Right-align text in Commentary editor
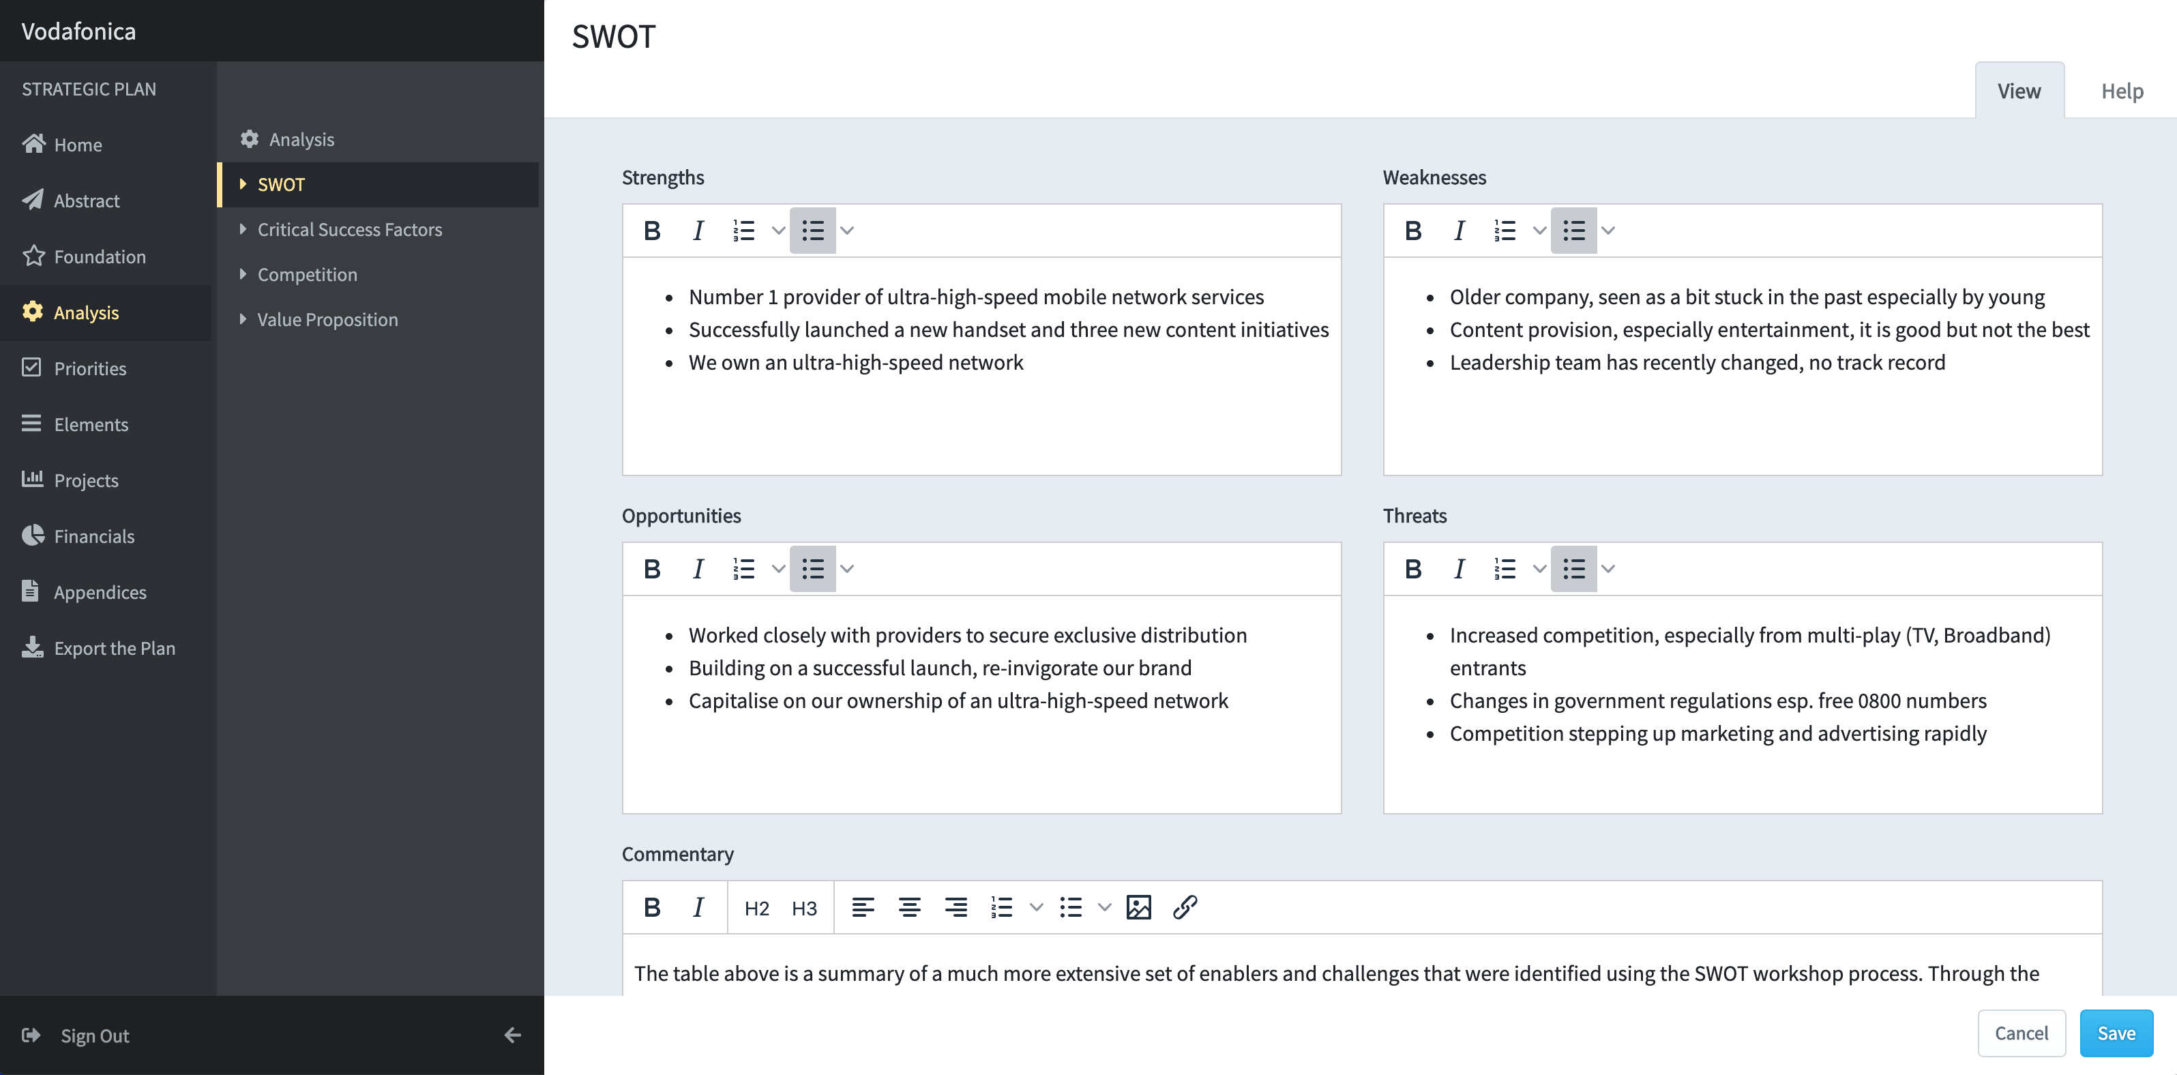 [x=956, y=907]
